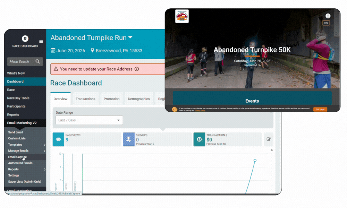The height and width of the screenshot is (208, 347).
Task: Open Custom Lists
Action: point(17,138)
